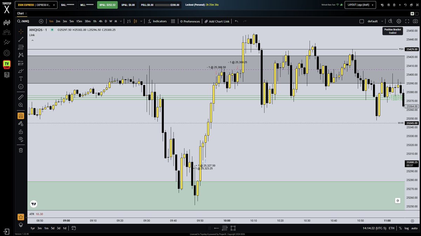Open the default chart layout dropdown
This screenshot has height=236, width=421.
tap(375, 21)
